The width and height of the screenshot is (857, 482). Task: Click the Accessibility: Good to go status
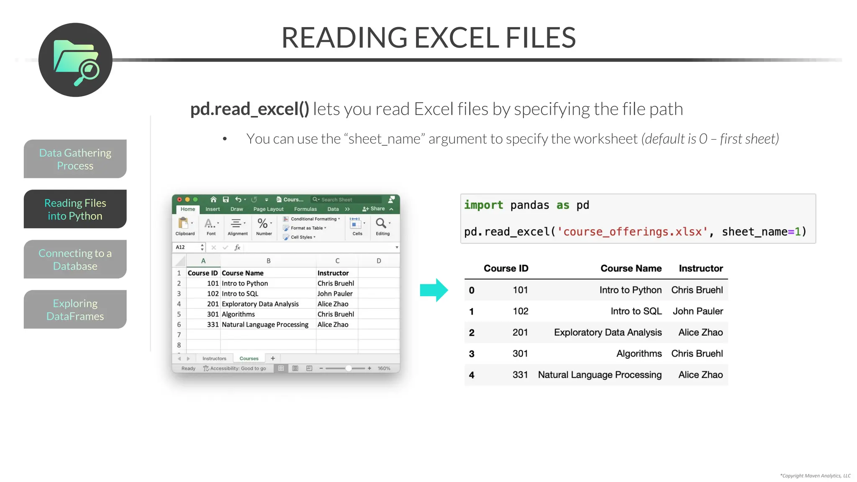234,369
